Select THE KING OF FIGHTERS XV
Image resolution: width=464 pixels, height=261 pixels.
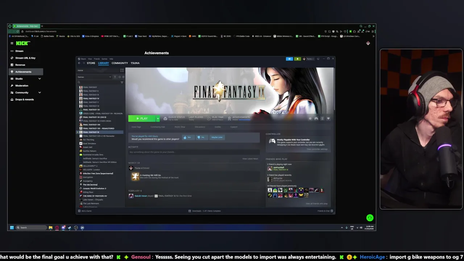click(x=95, y=196)
